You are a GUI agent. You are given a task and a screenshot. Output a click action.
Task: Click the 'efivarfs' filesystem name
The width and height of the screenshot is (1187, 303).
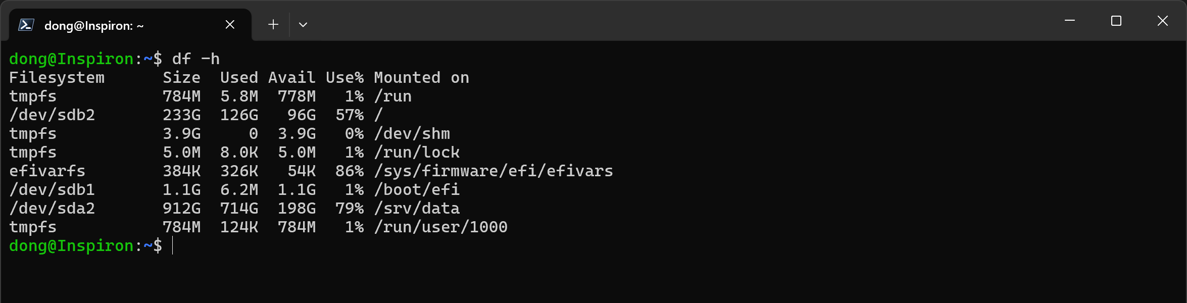coord(47,171)
